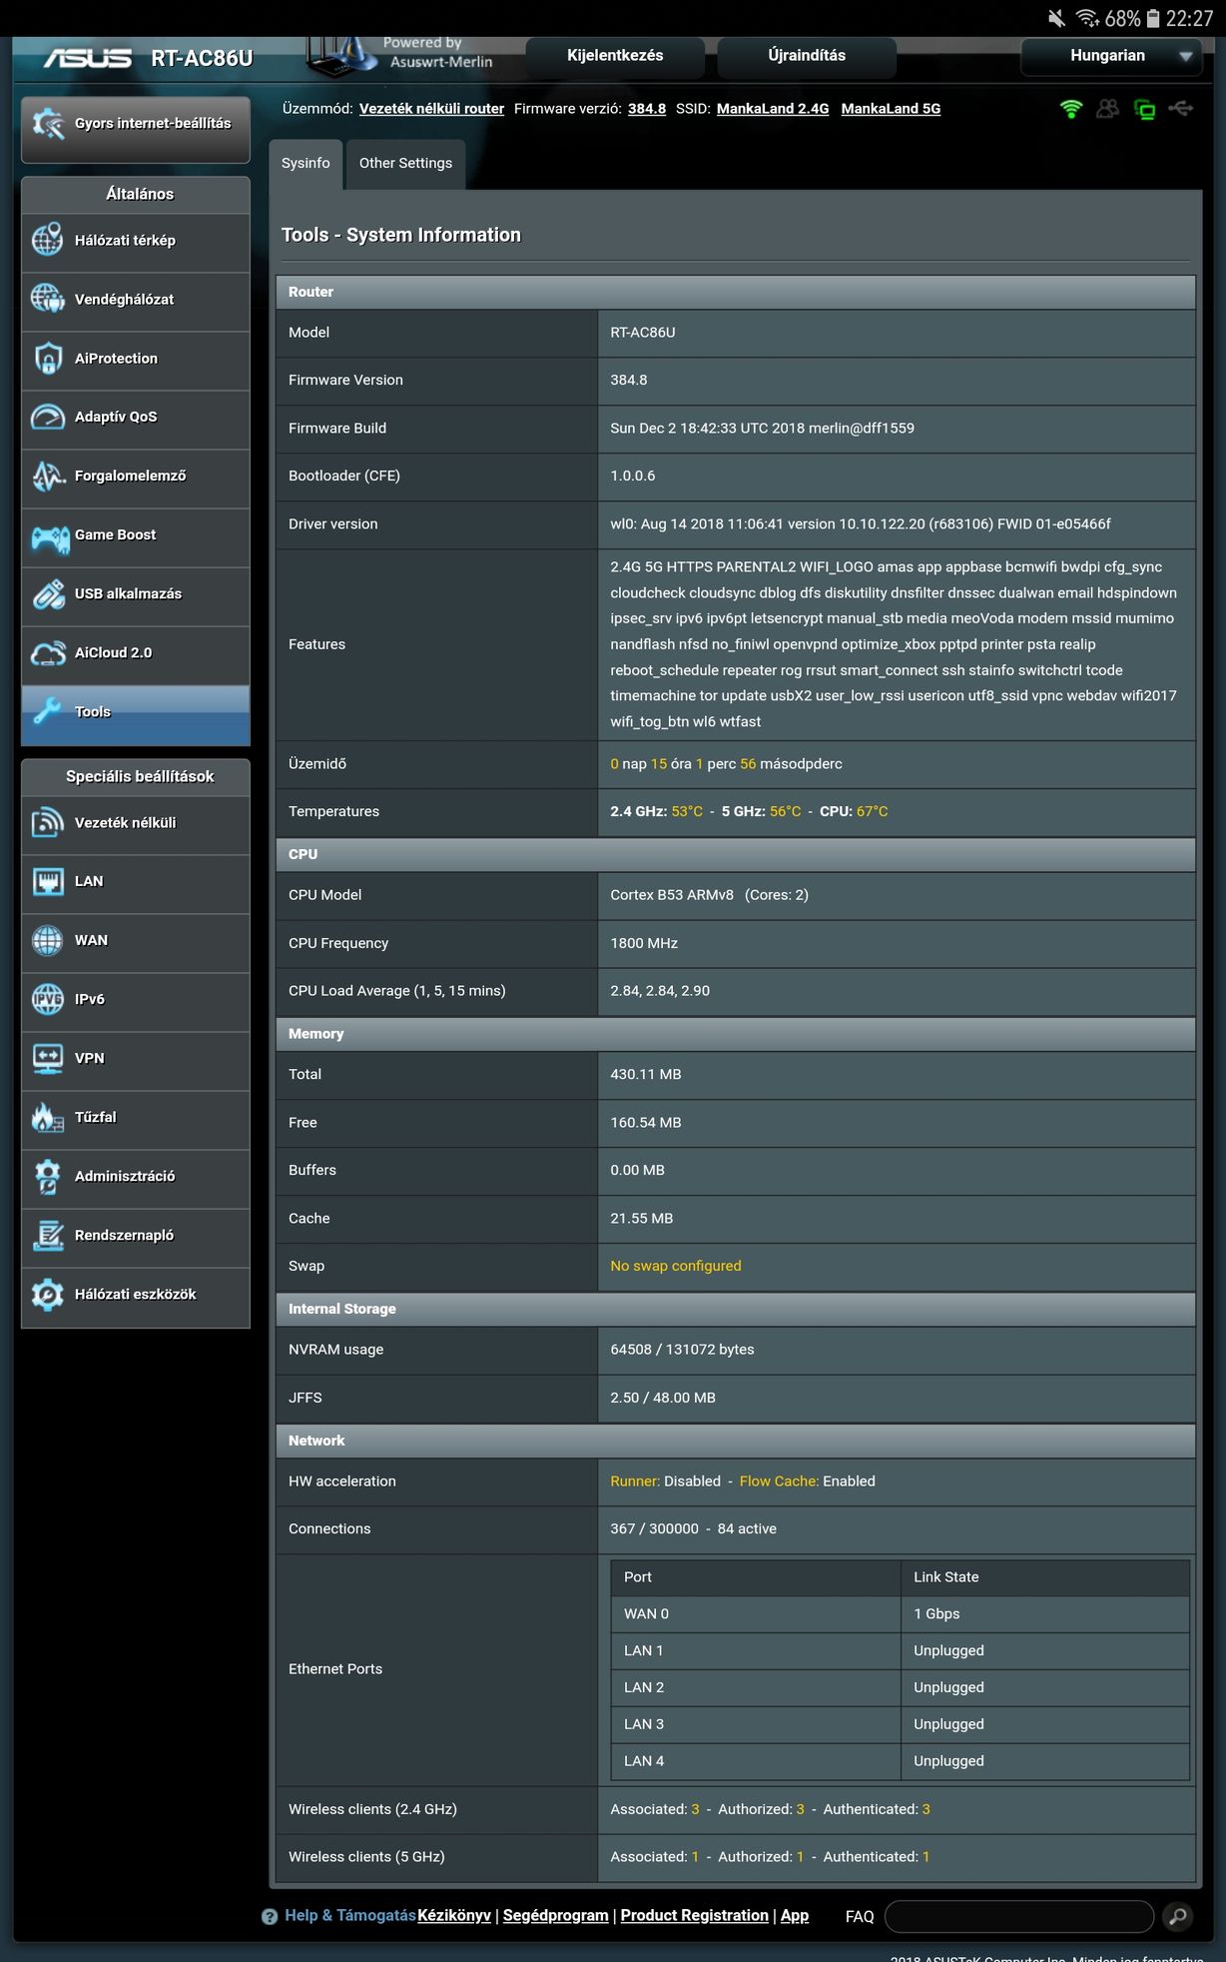The width and height of the screenshot is (1226, 1962).
Task: Click the Tools wrench icon
Action: [48, 711]
